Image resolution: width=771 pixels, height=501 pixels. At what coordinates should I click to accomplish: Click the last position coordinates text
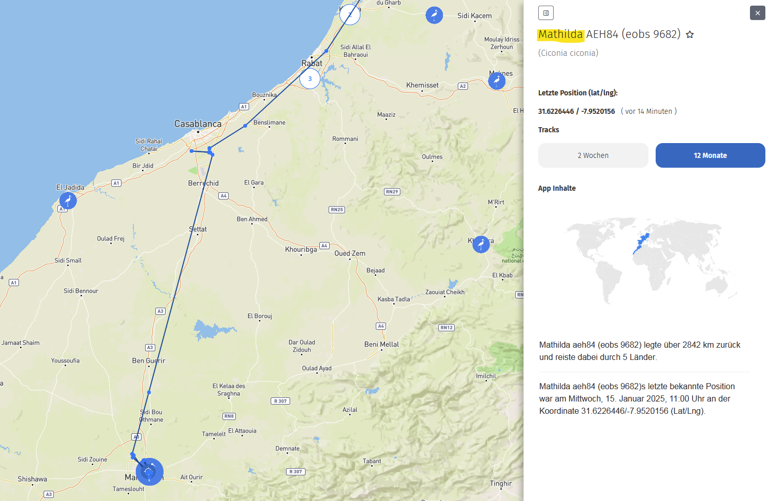(x=576, y=111)
